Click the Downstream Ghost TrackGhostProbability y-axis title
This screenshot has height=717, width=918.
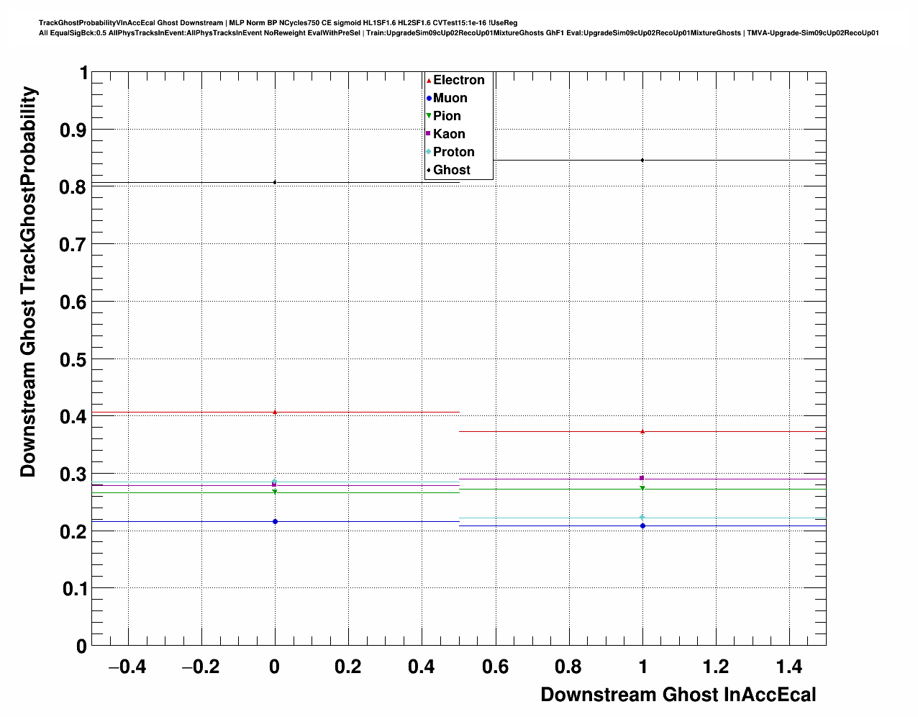pos(28,281)
